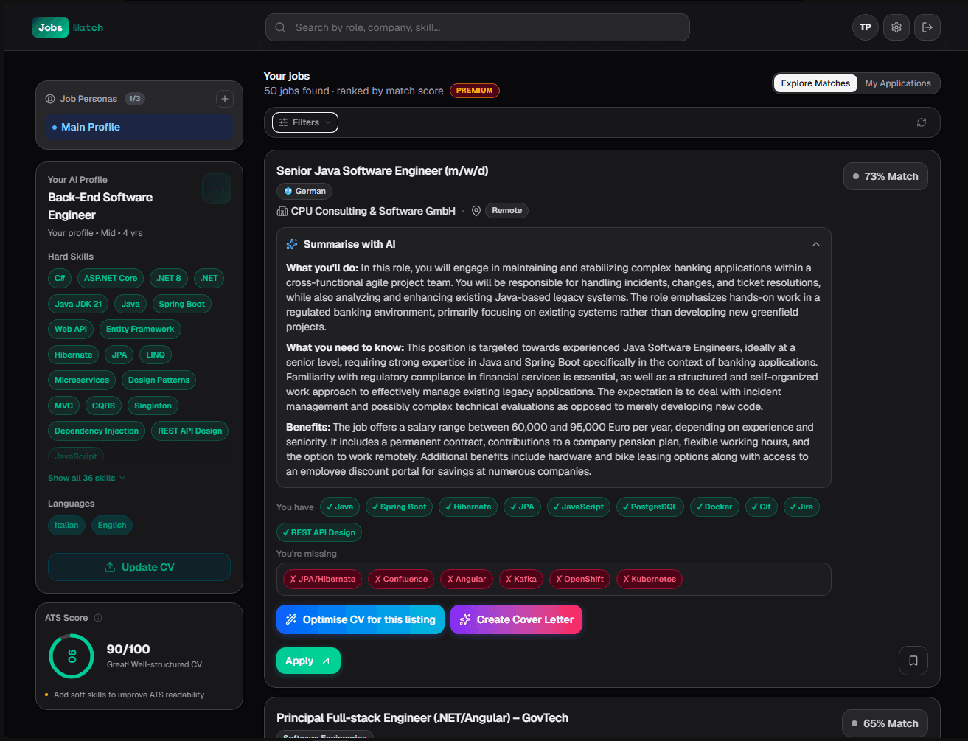Click the Git matched skill chip

[761, 507]
